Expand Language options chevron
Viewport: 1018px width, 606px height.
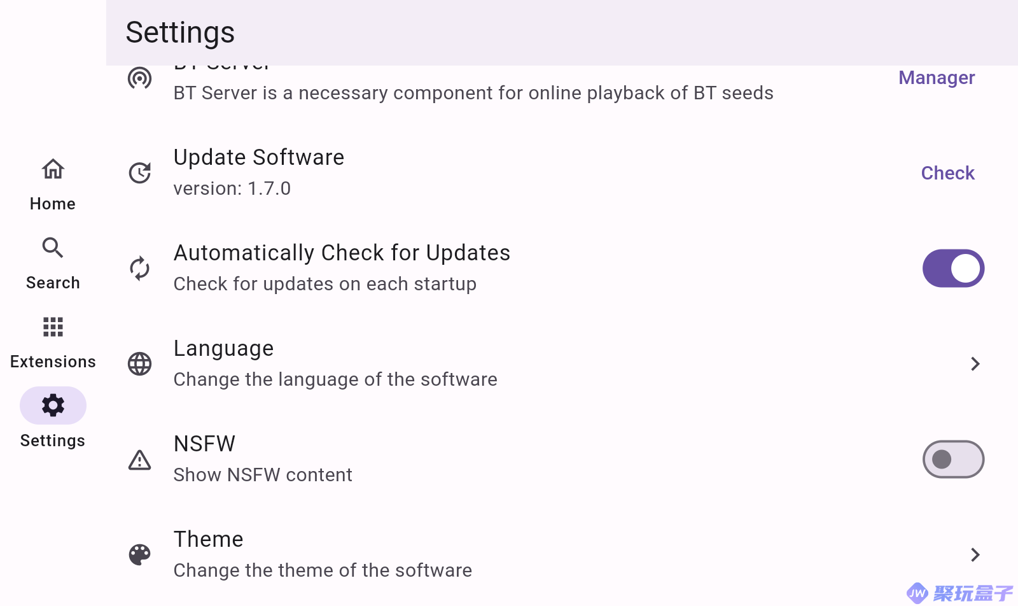[x=975, y=363]
